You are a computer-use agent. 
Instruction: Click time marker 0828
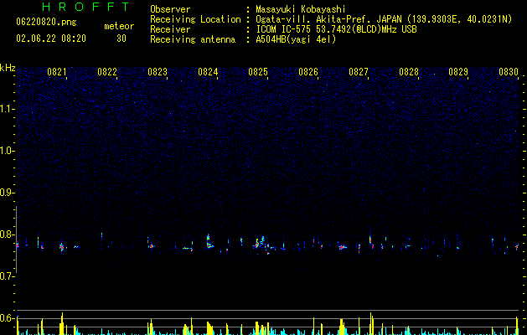(409, 72)
